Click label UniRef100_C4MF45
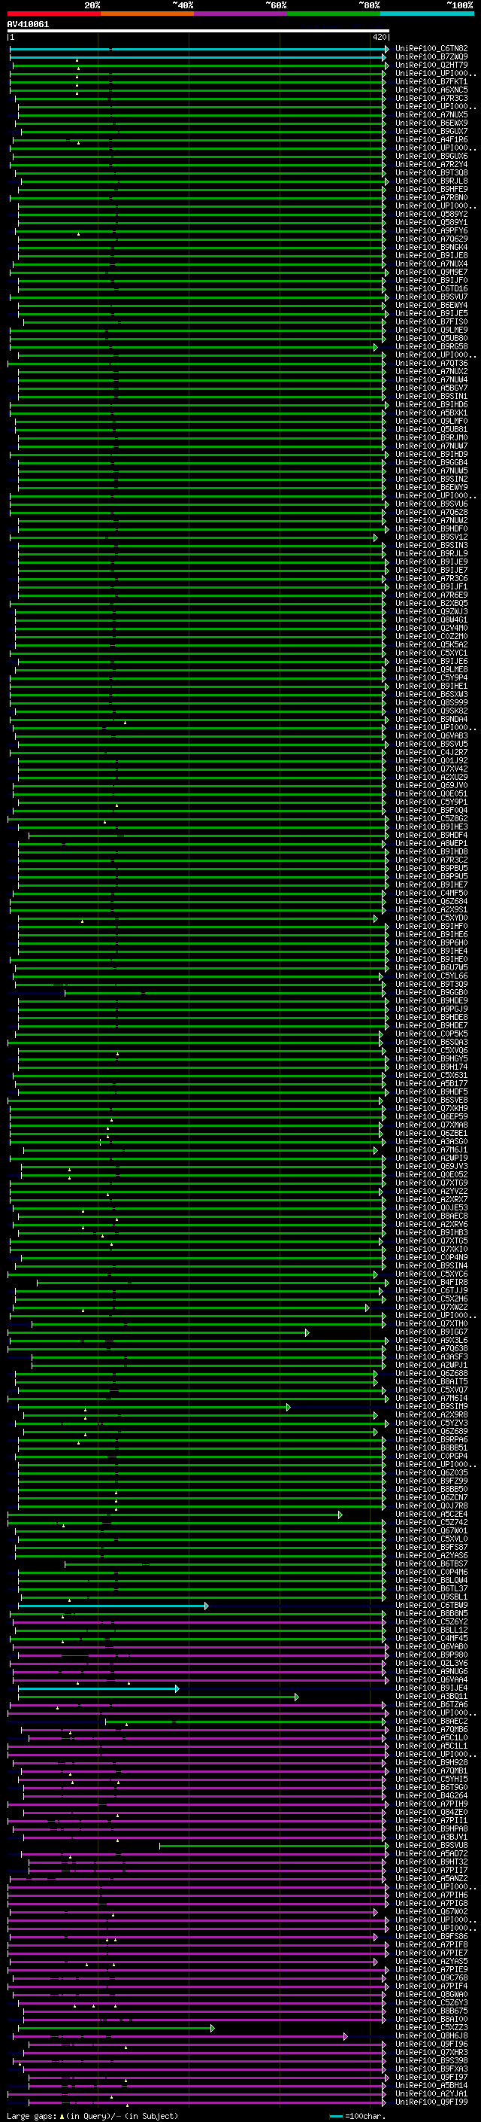Image resolution: width=481 pixels, height=2122 pixels. click(431, 1639)
